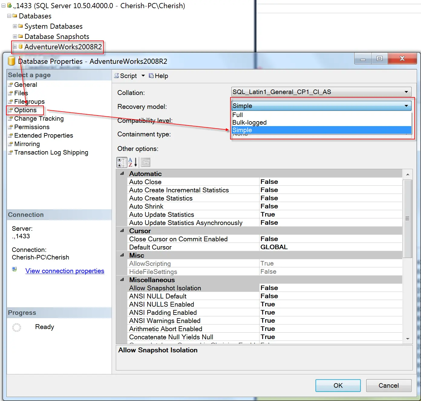Expand the AdventureWorks2008R2 database node
421x401 pixels.
click(x=15, y=47)
